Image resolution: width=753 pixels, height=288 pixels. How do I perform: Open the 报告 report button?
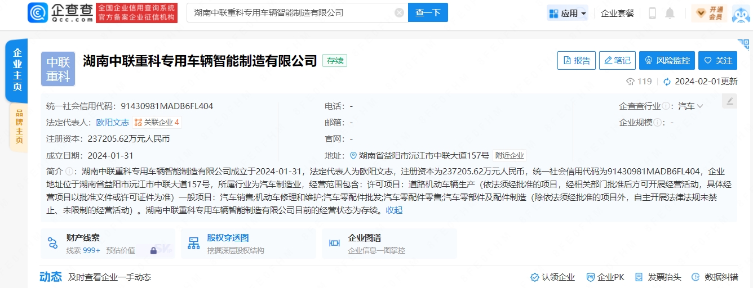point(576,61)
